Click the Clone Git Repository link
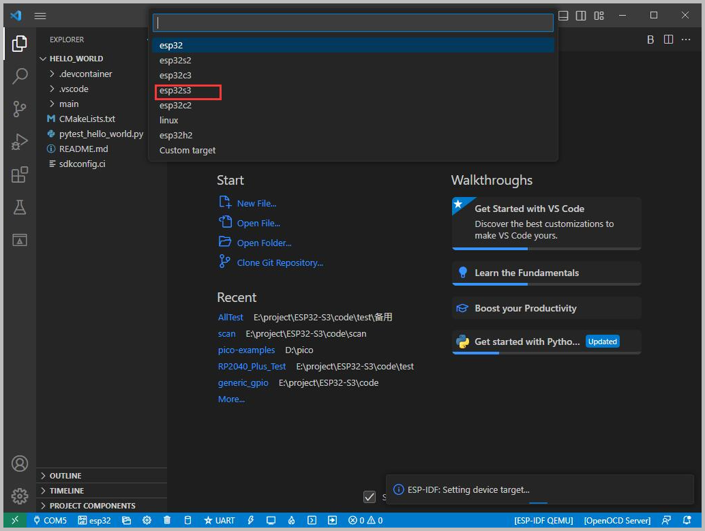Screen dimensions: 705x531 280,262
